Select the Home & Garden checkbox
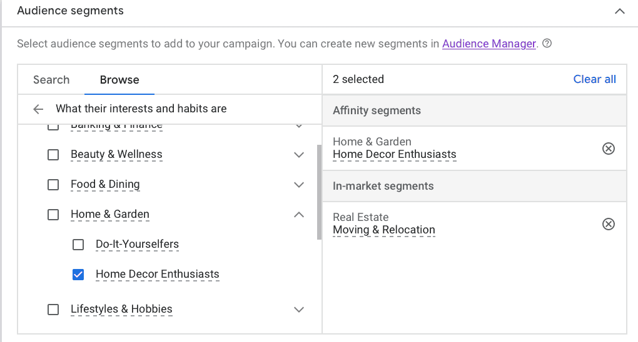The width and height of the screenshot is (638, 342). [x=53, y=215]
